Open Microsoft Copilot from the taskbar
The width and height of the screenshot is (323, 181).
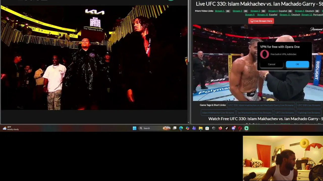[x=187, y=128]
